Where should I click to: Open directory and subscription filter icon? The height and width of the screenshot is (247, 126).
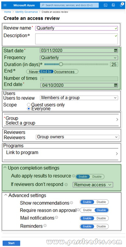coord(113,5)
